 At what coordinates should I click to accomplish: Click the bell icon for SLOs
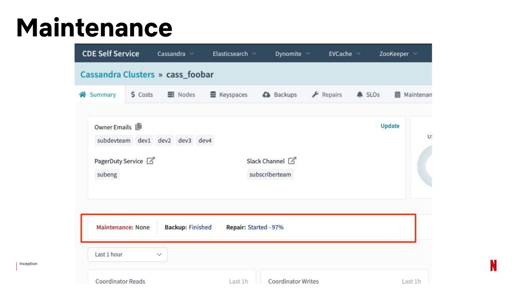pyautogui.click(x=359, y=95)
